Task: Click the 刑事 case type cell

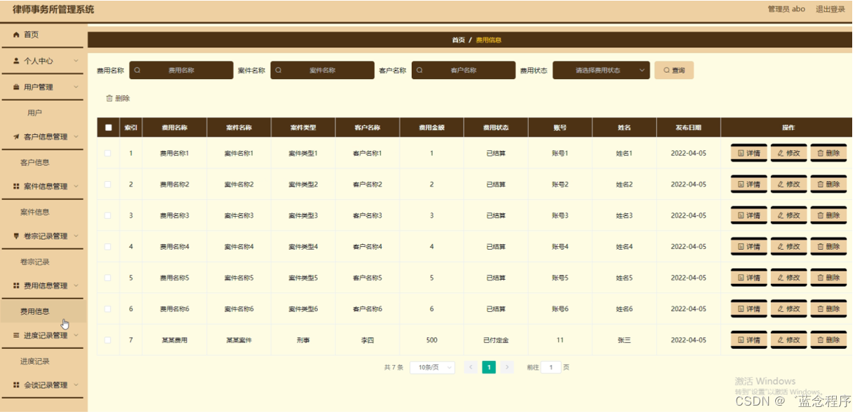Action: pyautogui.click(x=303, y=341)
